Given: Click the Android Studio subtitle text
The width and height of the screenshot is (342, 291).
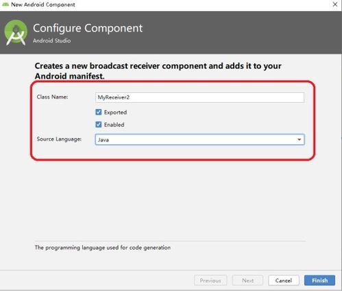Looking at the screenshot, I should coord(52,40).
